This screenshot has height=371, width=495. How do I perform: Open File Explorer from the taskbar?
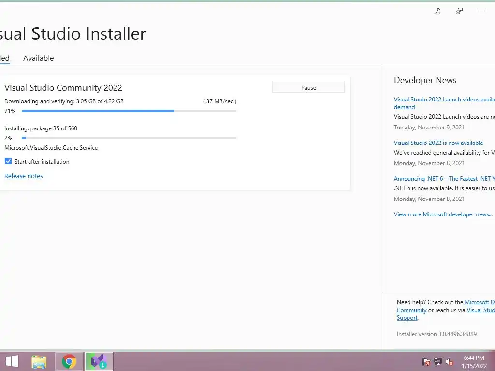(39, 361)
